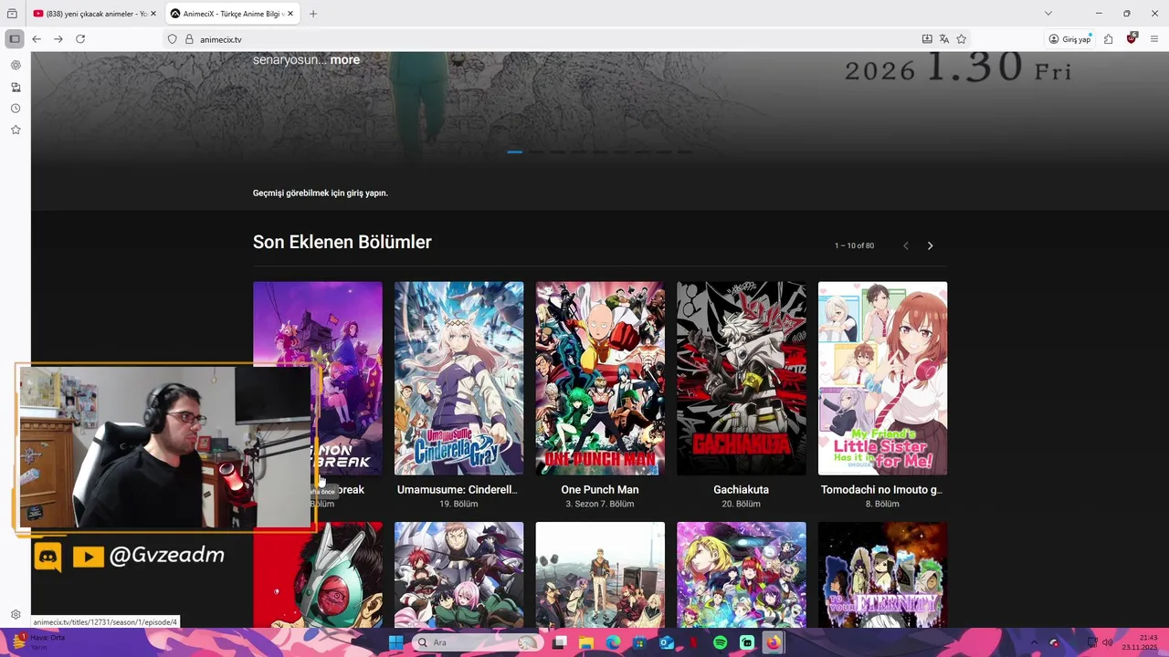Click Tomodachi no Imouto title link
Screen dimensions: 1169x657
tap(882, 490)
